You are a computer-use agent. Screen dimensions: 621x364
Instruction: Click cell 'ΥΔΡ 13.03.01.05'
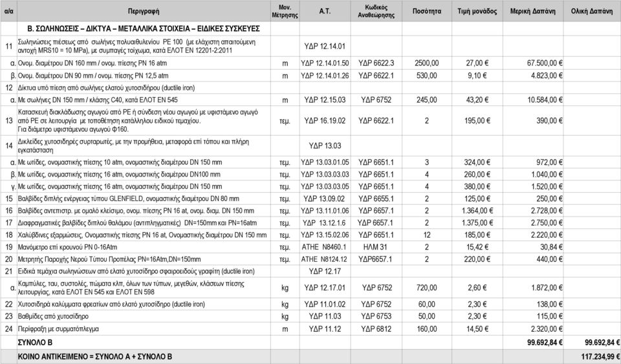click(325, 162)
